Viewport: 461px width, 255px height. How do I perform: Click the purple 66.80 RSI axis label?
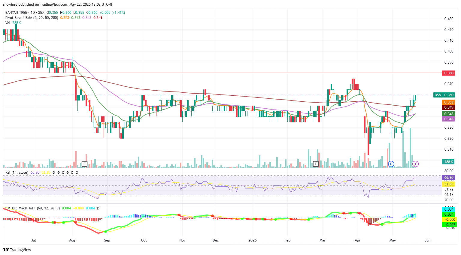pos(449,178)
